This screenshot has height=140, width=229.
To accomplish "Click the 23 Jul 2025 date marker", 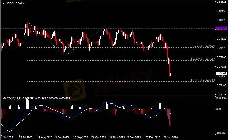I will pyautogui.click(x=26, y=138).
